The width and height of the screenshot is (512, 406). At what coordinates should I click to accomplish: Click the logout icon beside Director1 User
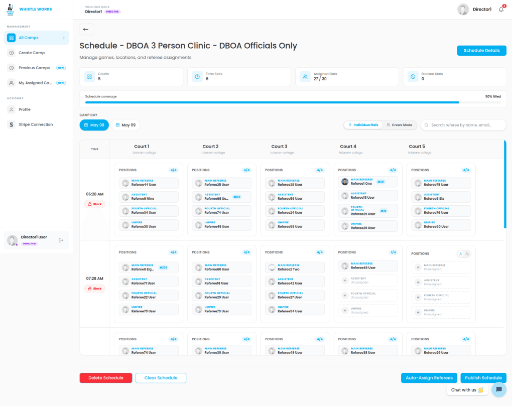coord(61,240)
